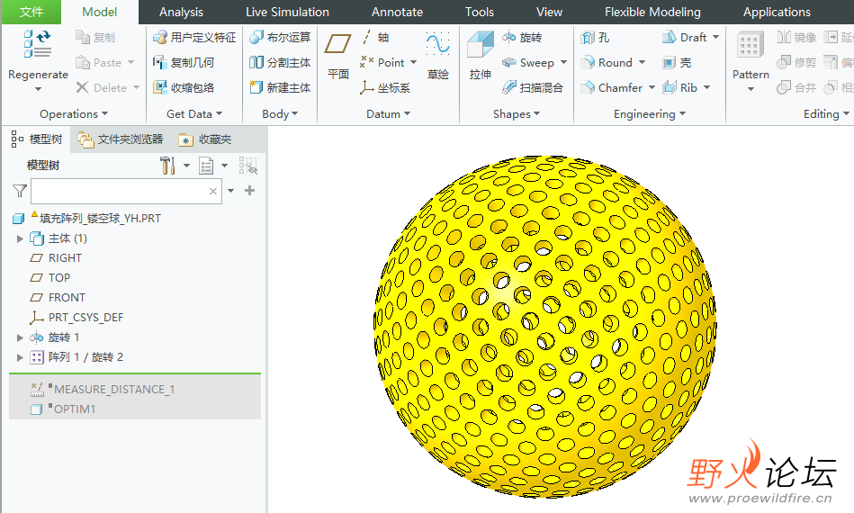Open the Chamfer dropdown arrow
Screen dimensions: 854x513
click(x=652, y=87)
